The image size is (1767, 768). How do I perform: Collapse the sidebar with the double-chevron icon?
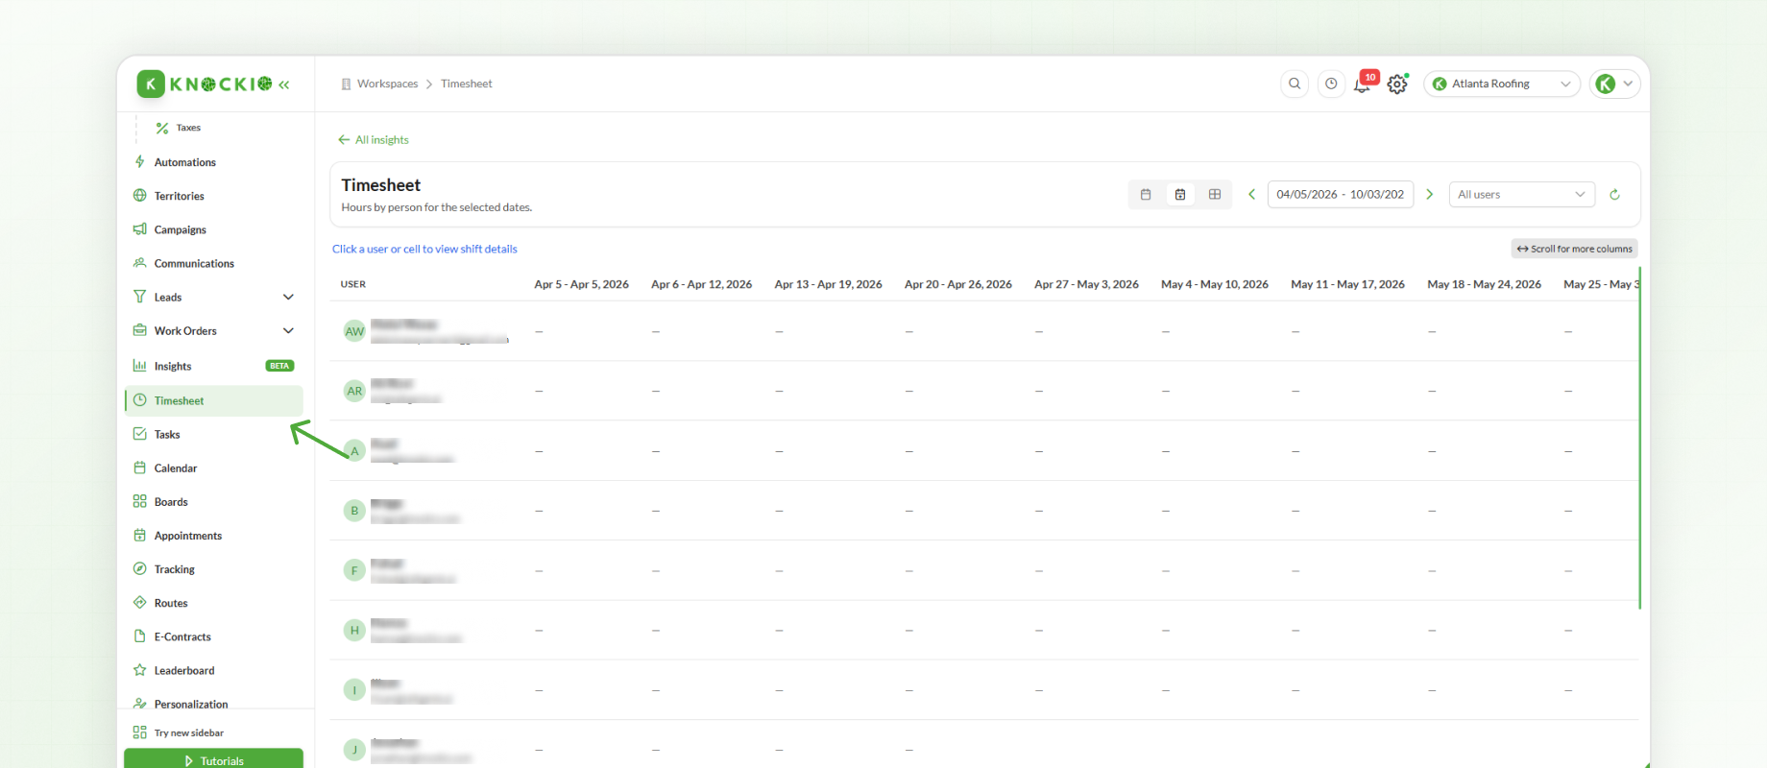284,84
